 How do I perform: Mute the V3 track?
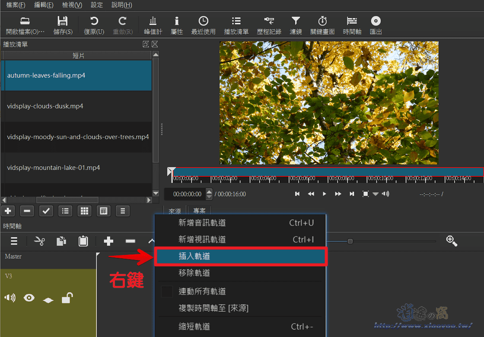pyautogui.click(x=10, y=298)
